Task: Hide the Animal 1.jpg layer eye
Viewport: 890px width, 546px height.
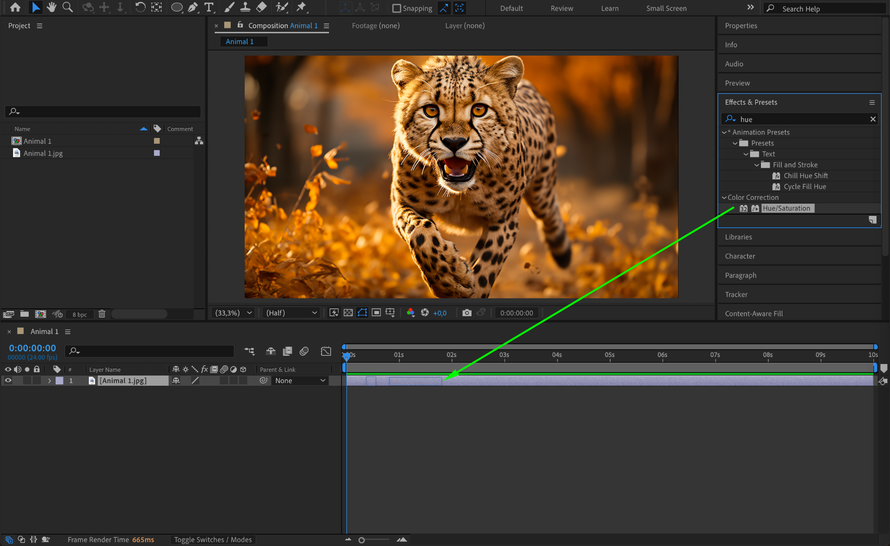Action: pyautogui.click(x=8, y=381)
